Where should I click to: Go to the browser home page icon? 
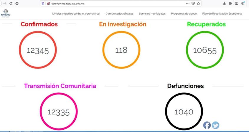(x=17, y=3)
